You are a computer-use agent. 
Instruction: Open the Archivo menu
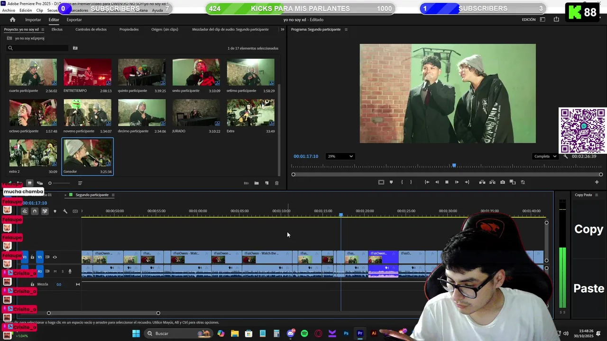click(9, 10)
